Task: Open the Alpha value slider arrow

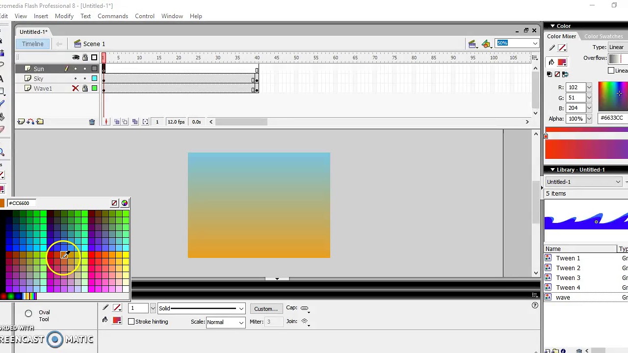Action: (x=589, y=119)
